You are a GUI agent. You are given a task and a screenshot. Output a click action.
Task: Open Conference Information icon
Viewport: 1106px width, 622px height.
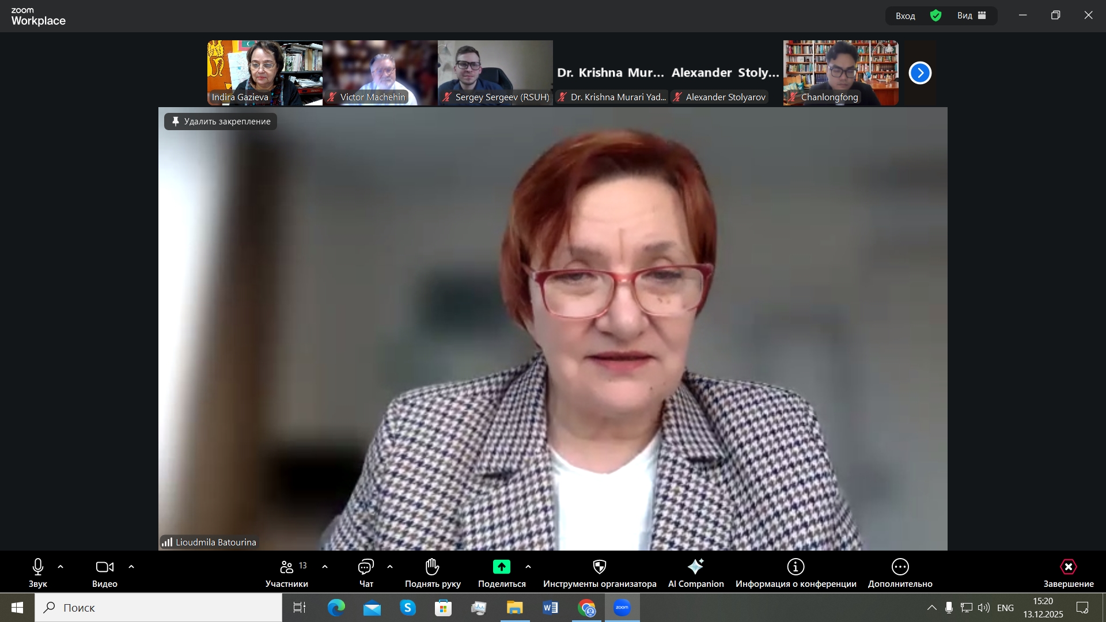tap(796, 567)
